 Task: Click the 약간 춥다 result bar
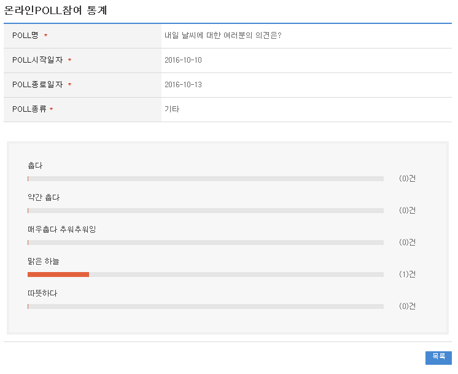(x=205, y=211)
